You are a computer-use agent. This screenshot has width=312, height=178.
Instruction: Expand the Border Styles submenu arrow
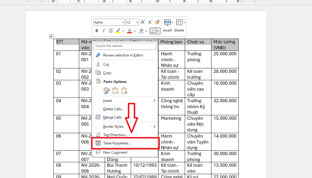click(154, 127)
